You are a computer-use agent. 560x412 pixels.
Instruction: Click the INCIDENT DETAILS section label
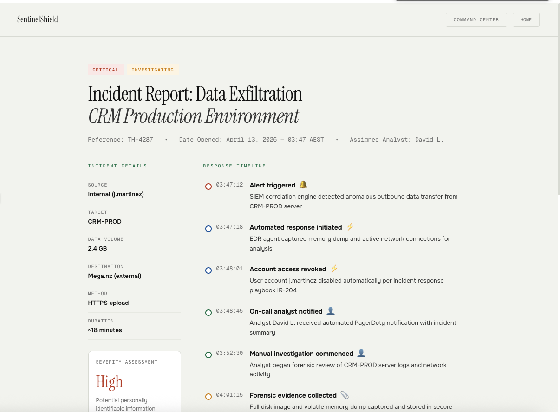click(117, 166)
